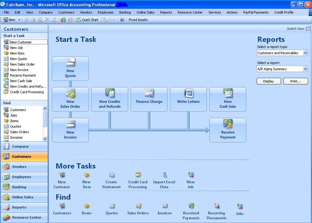Open the New Invoice flowchart tile
The height and width of the screenshot is (223, 312).
[x=70, y=130]
